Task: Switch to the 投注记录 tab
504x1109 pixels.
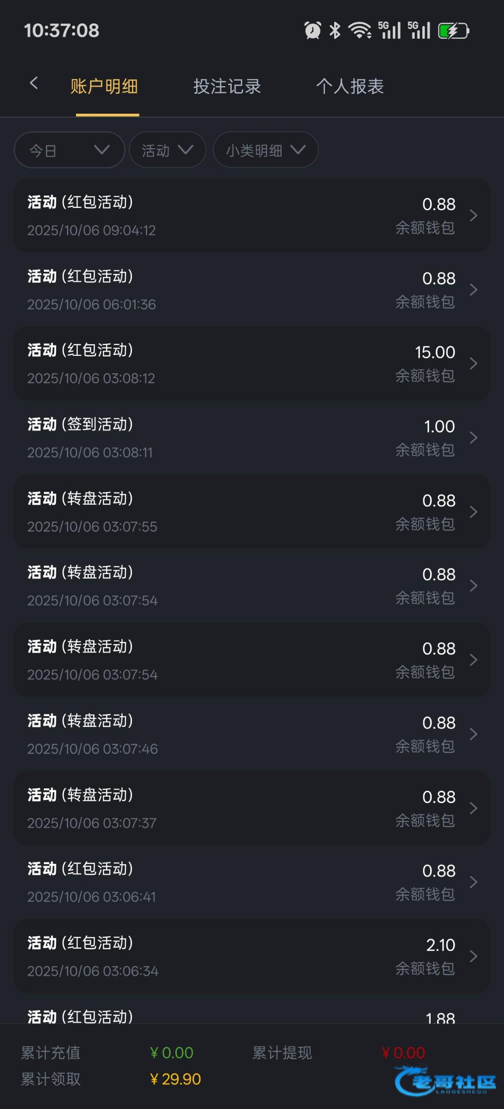Action: click(x=227, y=86)
